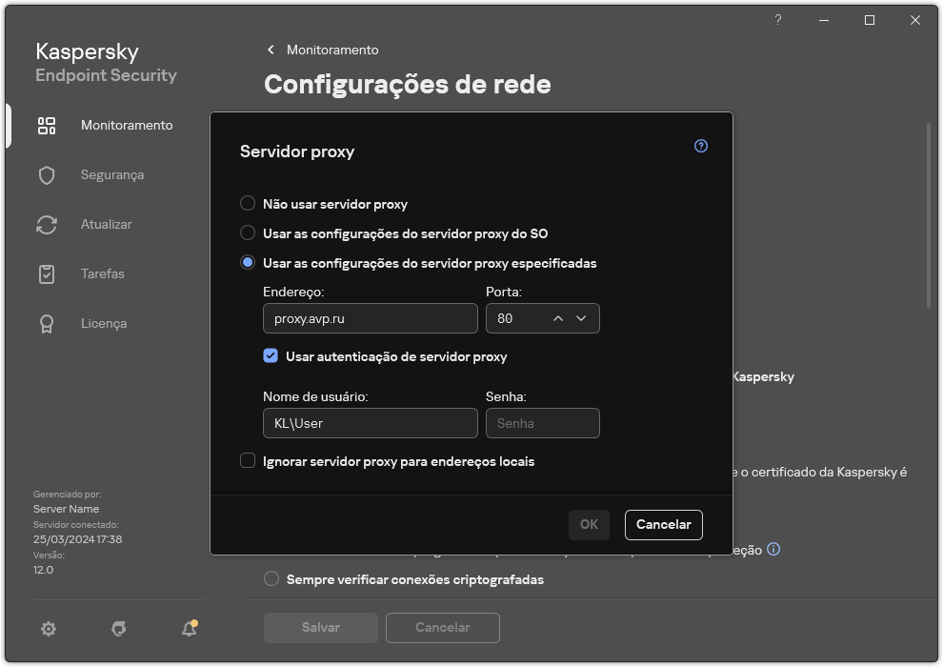943x667 pixels.
Task: Choose 'Usar as configurações do servidor proxy do SO'
Action: click(x=248, y=232)
